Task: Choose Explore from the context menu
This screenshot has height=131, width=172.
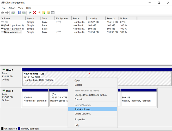Action: [93, 85]
